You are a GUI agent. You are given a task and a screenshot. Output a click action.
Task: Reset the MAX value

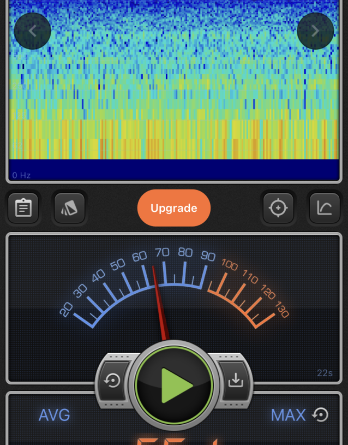[321, 416]
